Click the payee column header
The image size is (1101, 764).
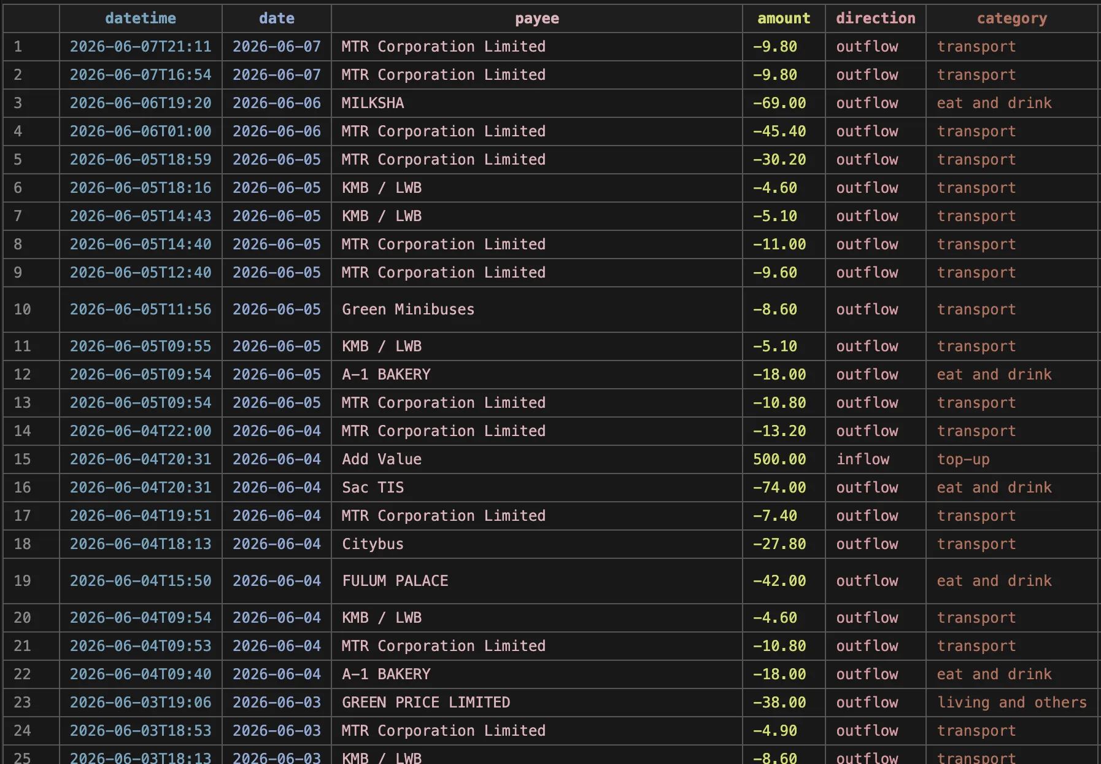pos(537,18)
